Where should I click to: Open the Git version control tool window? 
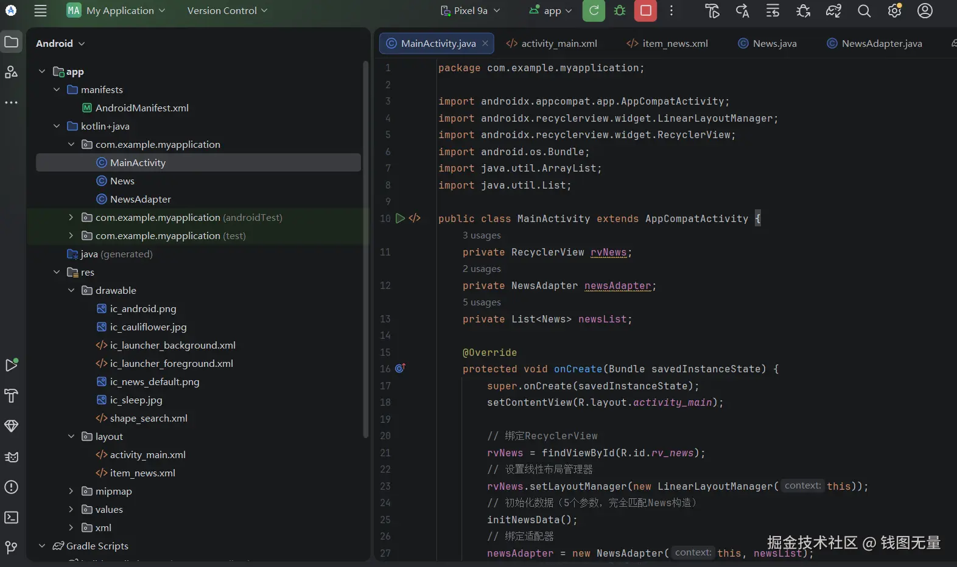click(x=12, y=548)
